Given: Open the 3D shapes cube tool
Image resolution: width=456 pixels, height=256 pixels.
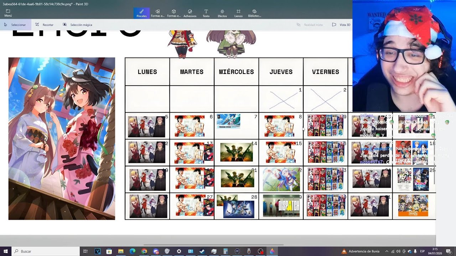Looking at the screenshot, I should [174, 13].
